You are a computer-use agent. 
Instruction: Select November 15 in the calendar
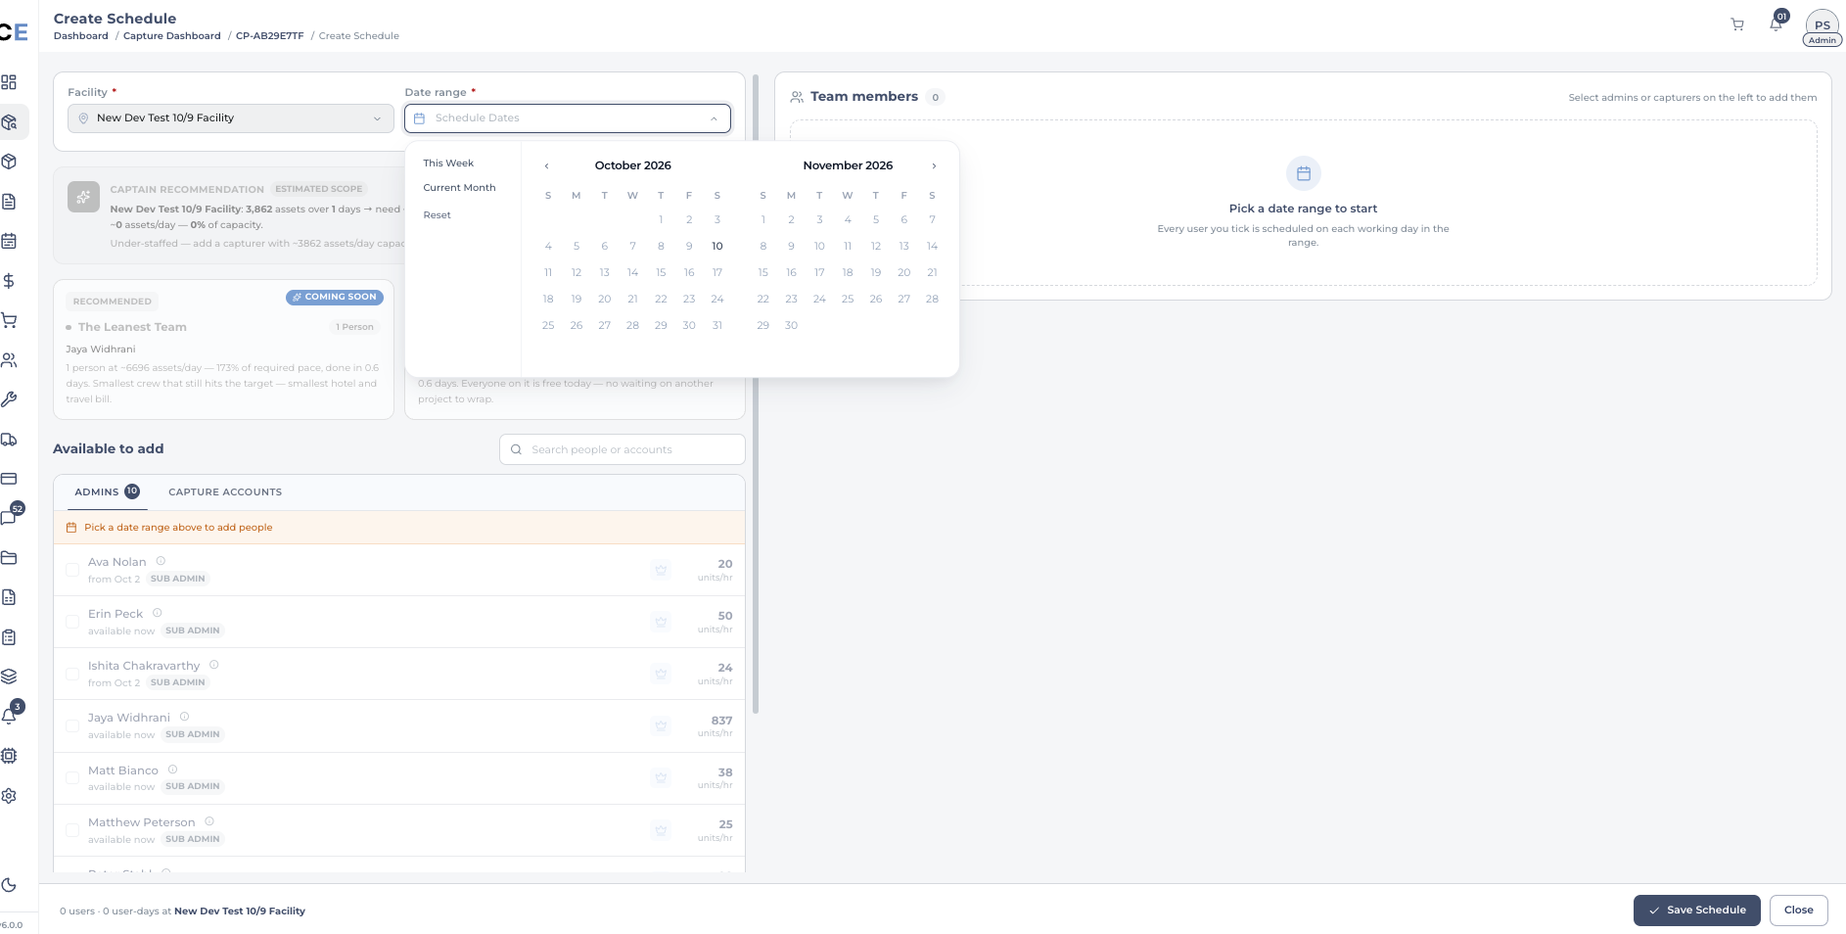pyautogui.click(x=763, y=273)
